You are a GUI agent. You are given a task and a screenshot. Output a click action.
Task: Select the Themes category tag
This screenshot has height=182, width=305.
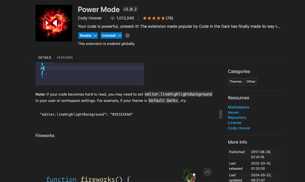[x=236, y=82]
